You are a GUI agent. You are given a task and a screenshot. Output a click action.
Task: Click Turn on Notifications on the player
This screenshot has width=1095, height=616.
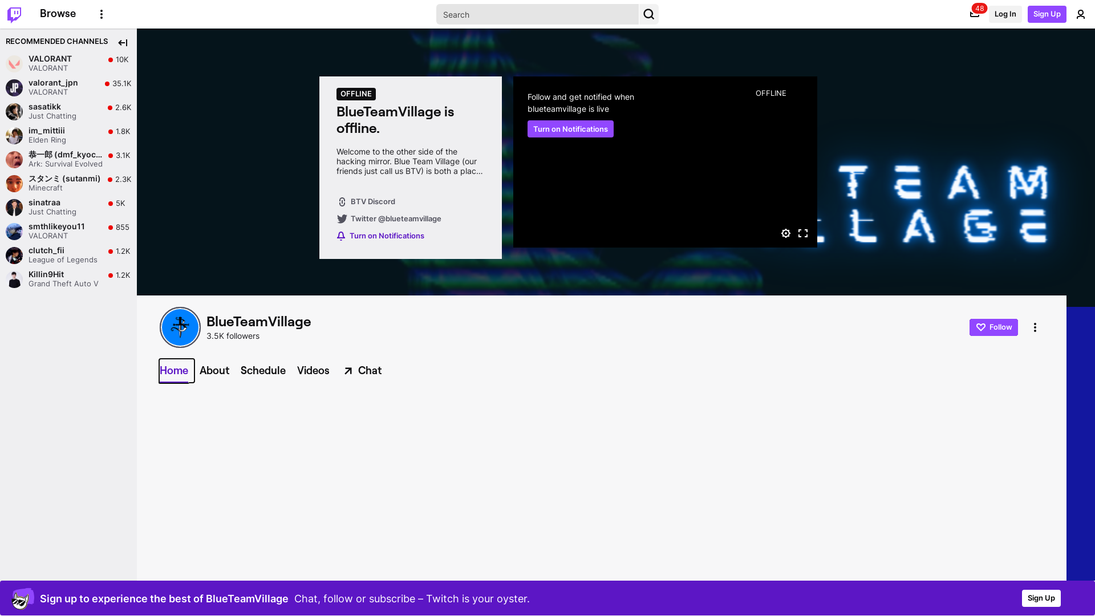coord(570,129)
